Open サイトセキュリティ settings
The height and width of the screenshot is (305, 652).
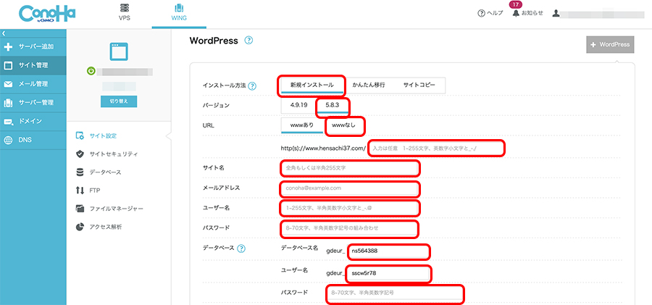click(x=114, y=154)
